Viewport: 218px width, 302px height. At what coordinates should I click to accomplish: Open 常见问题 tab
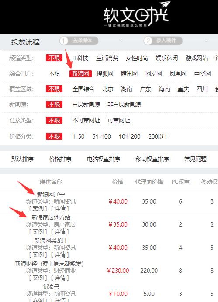pos(195,159)
